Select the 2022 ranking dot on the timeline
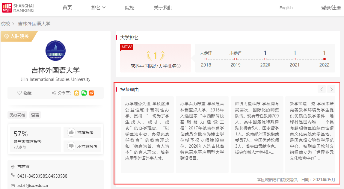Screen dimensions: 344x189 point(324,59)
